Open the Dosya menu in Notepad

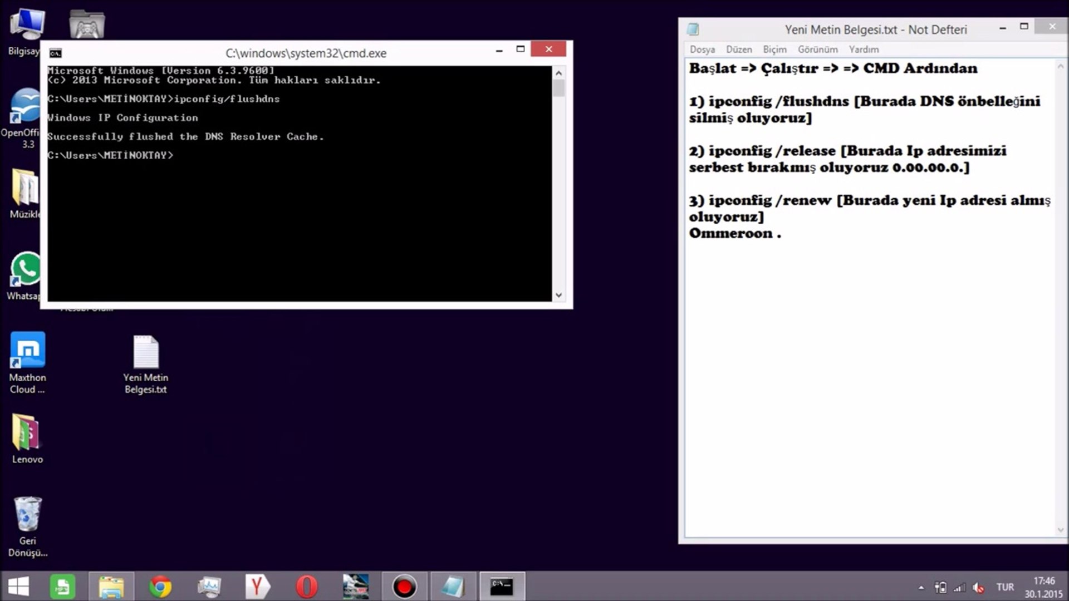pos(702,50)
